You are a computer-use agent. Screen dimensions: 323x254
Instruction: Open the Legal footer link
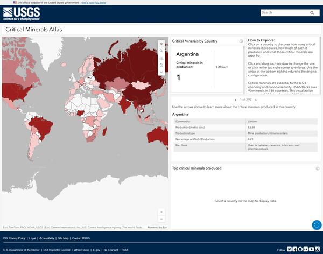(x=32, y=238)
